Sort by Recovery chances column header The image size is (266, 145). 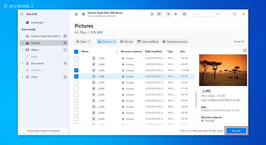pyautogui.click(x=131, y=51)
